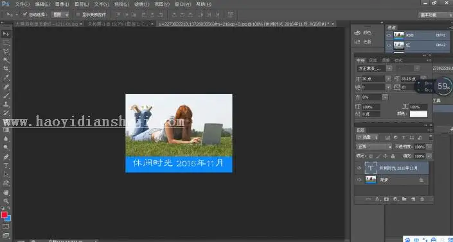The height and width of the screenshot is (242, 453).
Task: Select the Hand tool
Action: tap(6, 193)
